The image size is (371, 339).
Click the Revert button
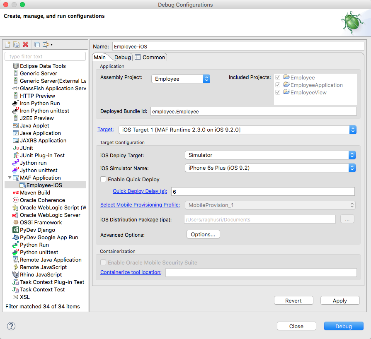[293, 301]
